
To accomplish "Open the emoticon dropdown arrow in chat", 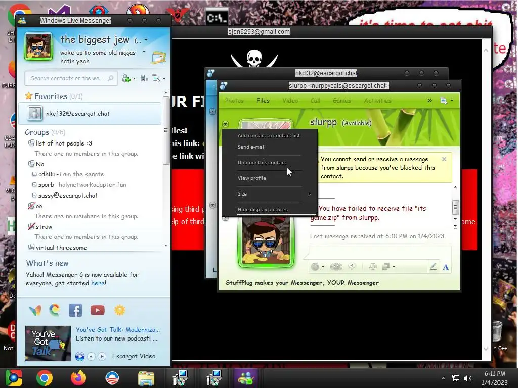I will (x=323, y=267).
